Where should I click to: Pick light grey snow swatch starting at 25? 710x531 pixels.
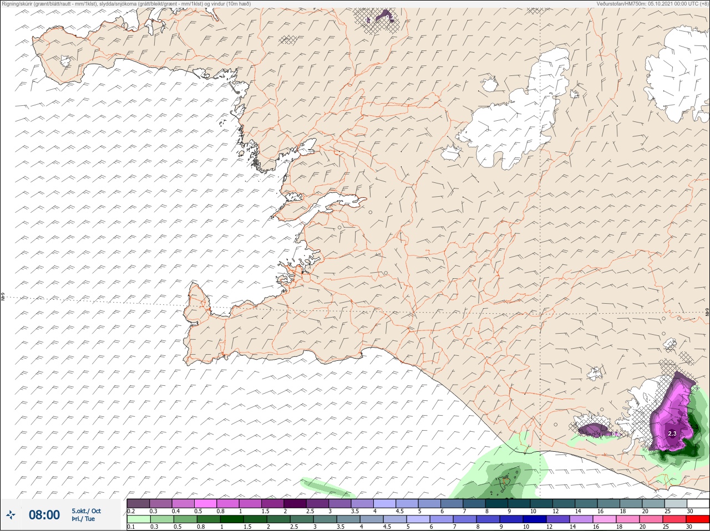click(676, 504)
